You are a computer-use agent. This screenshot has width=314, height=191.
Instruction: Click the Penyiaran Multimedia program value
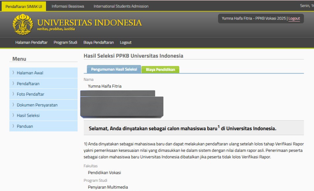108,187
